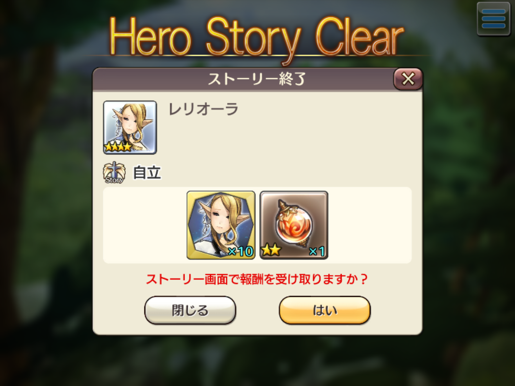
Task: Click the ×10 quantity on shard reward
Action: tap(241, 252)
